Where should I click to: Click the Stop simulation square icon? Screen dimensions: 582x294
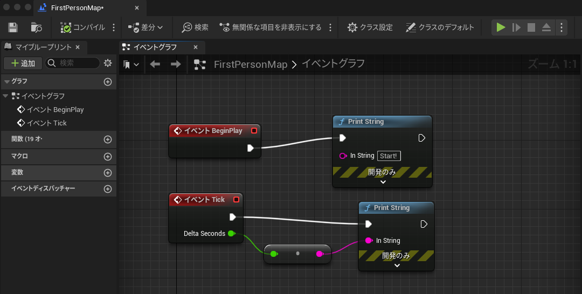[531, 27]
